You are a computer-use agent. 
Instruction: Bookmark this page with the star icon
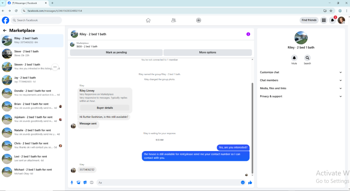331,11
